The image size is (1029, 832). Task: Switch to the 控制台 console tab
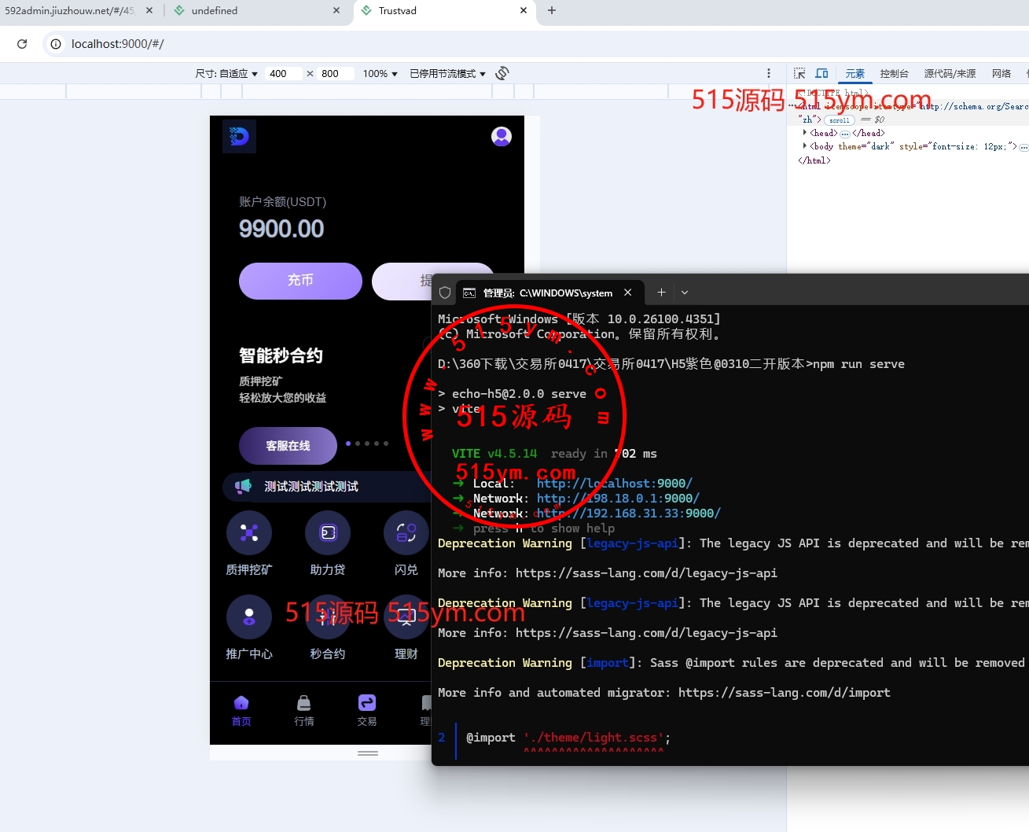click(x=894, y=73)
